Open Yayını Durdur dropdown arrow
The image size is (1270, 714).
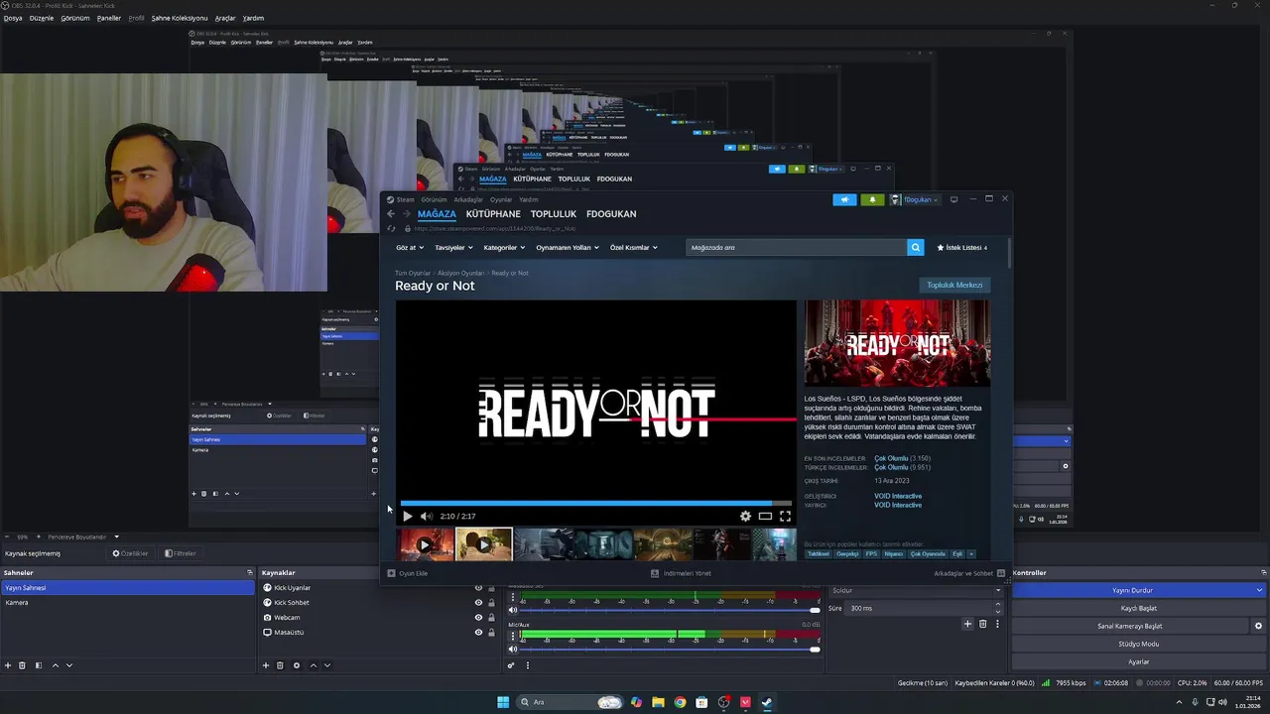pos(1260,590)
